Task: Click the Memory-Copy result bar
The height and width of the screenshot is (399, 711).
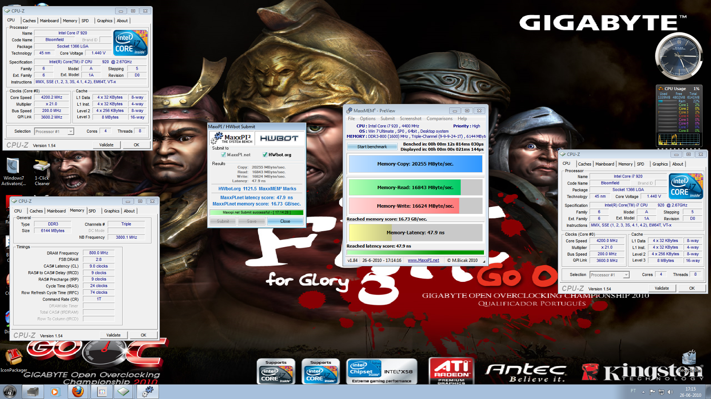Action: coord(415,164)
